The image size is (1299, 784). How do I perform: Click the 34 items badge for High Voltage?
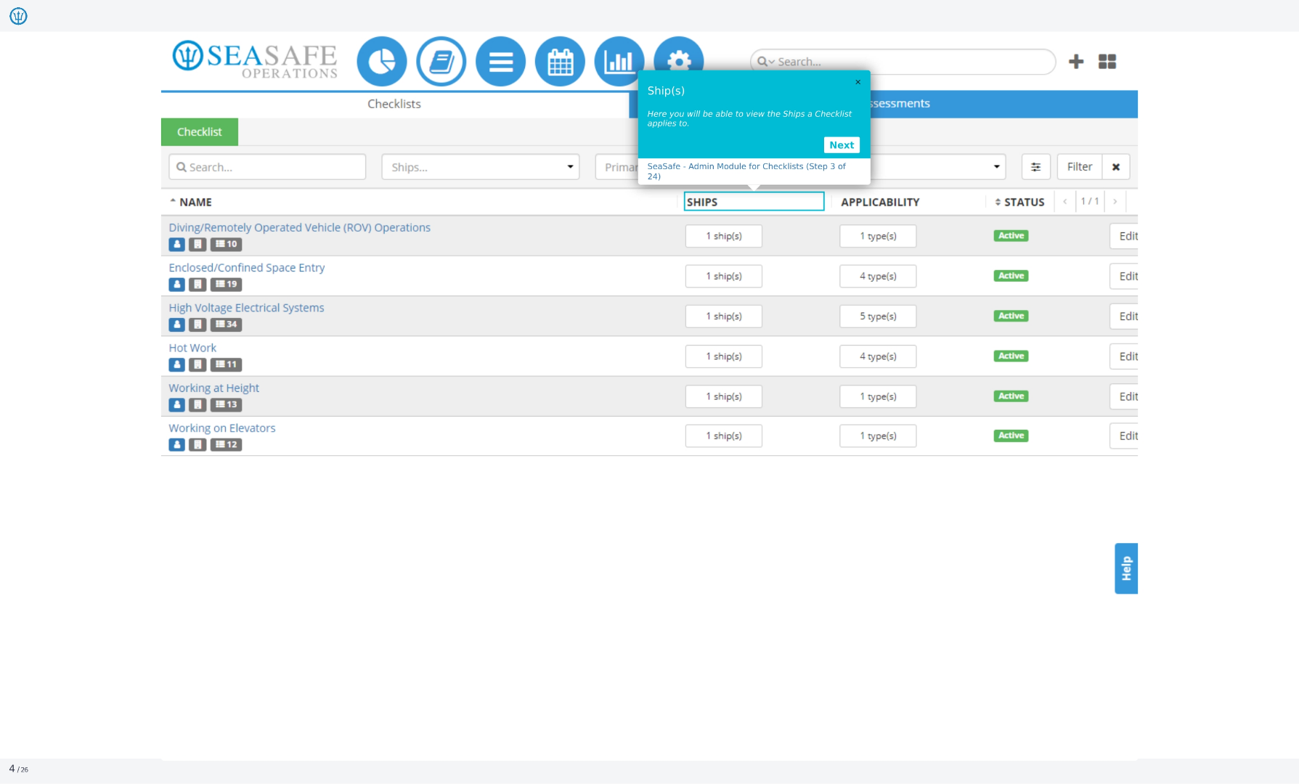coord(227,324)
